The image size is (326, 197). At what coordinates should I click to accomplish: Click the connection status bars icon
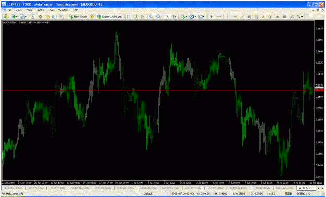[288, 194]
